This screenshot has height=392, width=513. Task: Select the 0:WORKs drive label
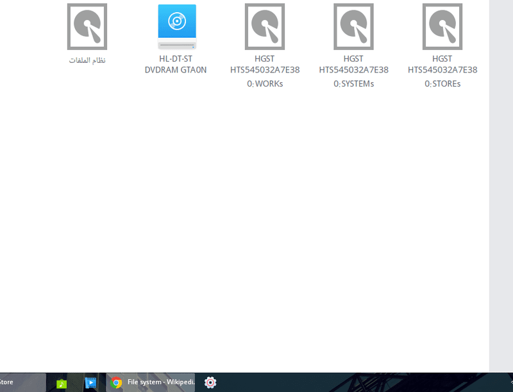(x=264, y=83)
